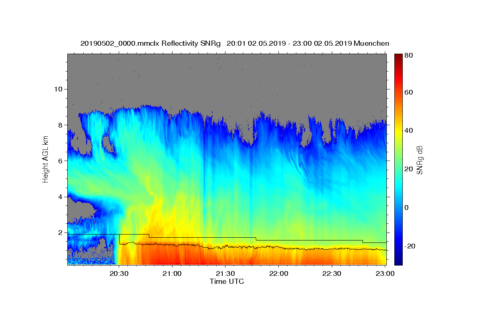This screenshot has width=478, height=318.
Task: Click the colorbar value 80
Action: pos(409,55)
